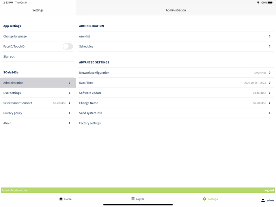Open the Logfile list icon
Image resolution: width=276 pixels, height=207 pixels.
click(x=132, y=199)
